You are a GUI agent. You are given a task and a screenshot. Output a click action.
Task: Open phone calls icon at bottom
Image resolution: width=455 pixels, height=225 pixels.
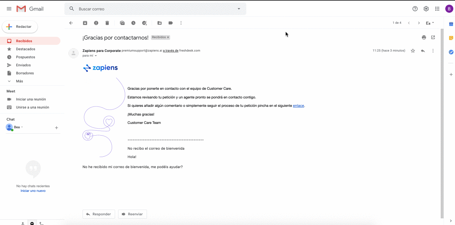(42, 223)
